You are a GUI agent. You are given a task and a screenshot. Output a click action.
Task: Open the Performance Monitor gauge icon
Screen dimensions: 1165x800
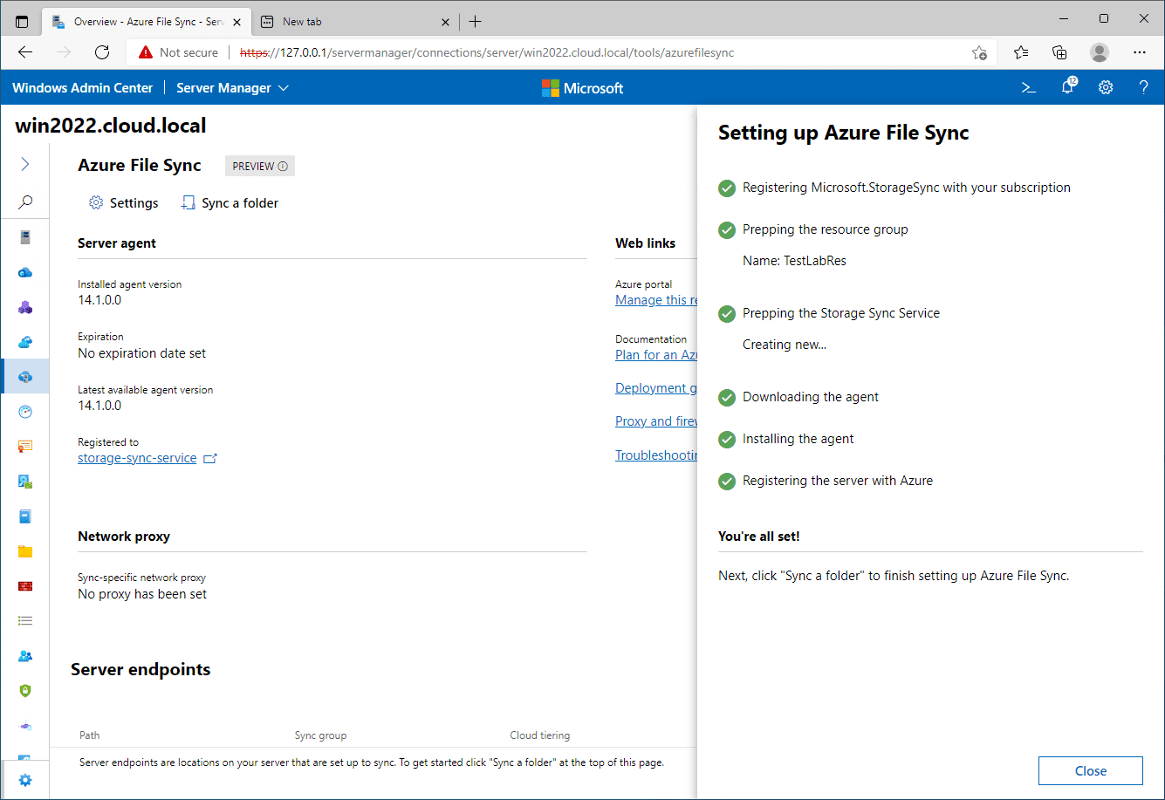24,411
